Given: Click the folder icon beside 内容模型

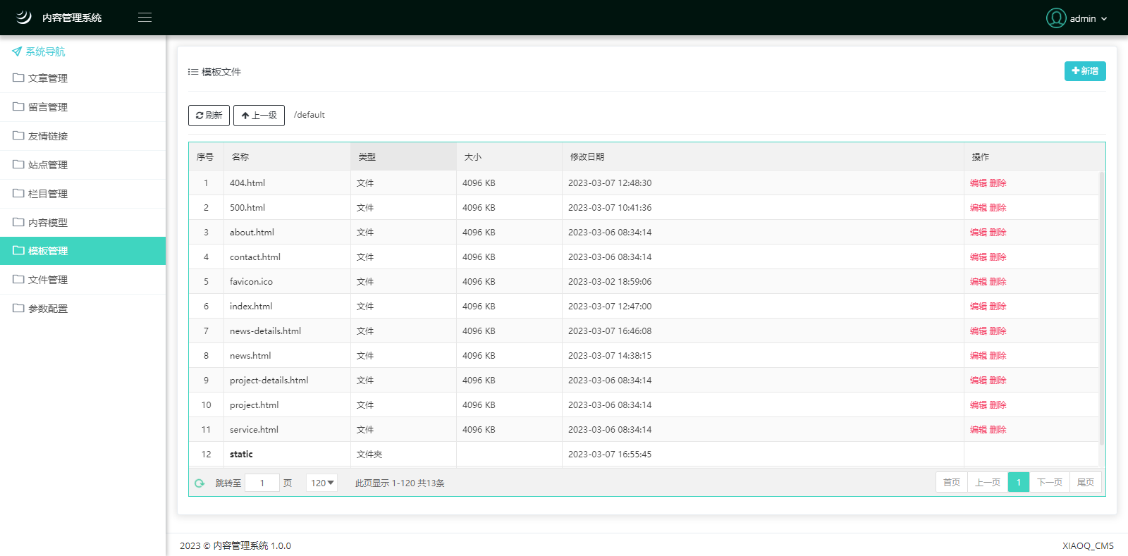Looking at the screenshot, I should (18, 222).
